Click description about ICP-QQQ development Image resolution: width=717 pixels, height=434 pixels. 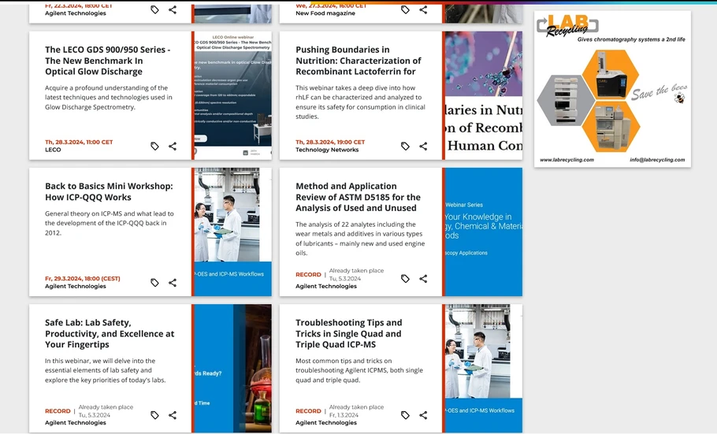[110, 223]
